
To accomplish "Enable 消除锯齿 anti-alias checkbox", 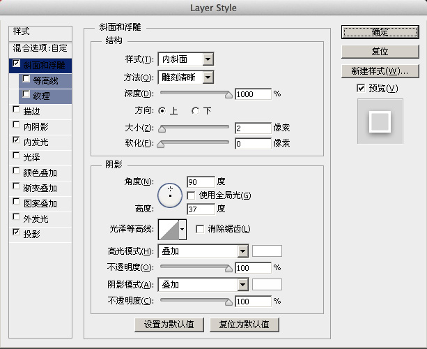I will (200, 229).
